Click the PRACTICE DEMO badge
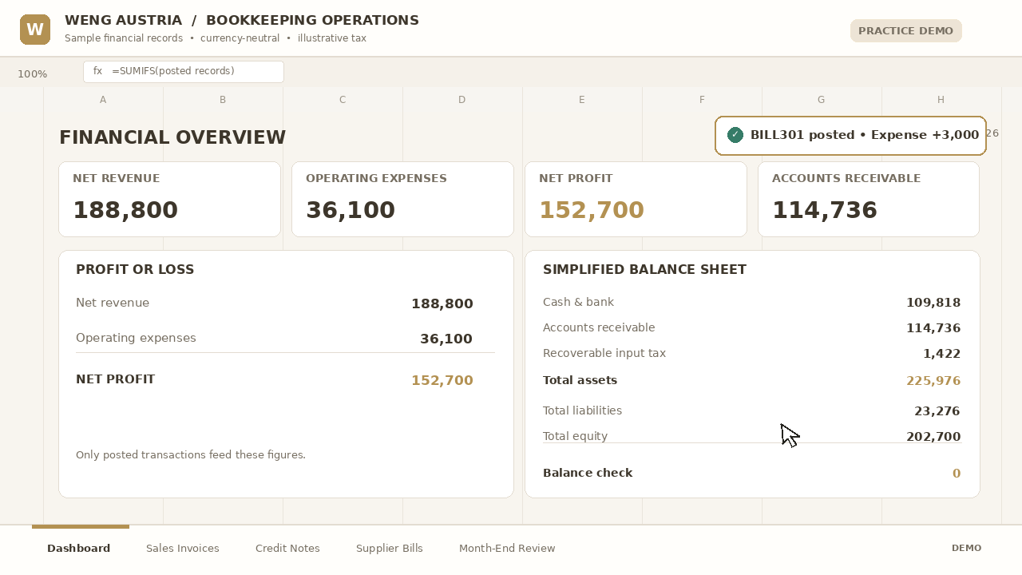1022x575 pixels. point(906,30)
